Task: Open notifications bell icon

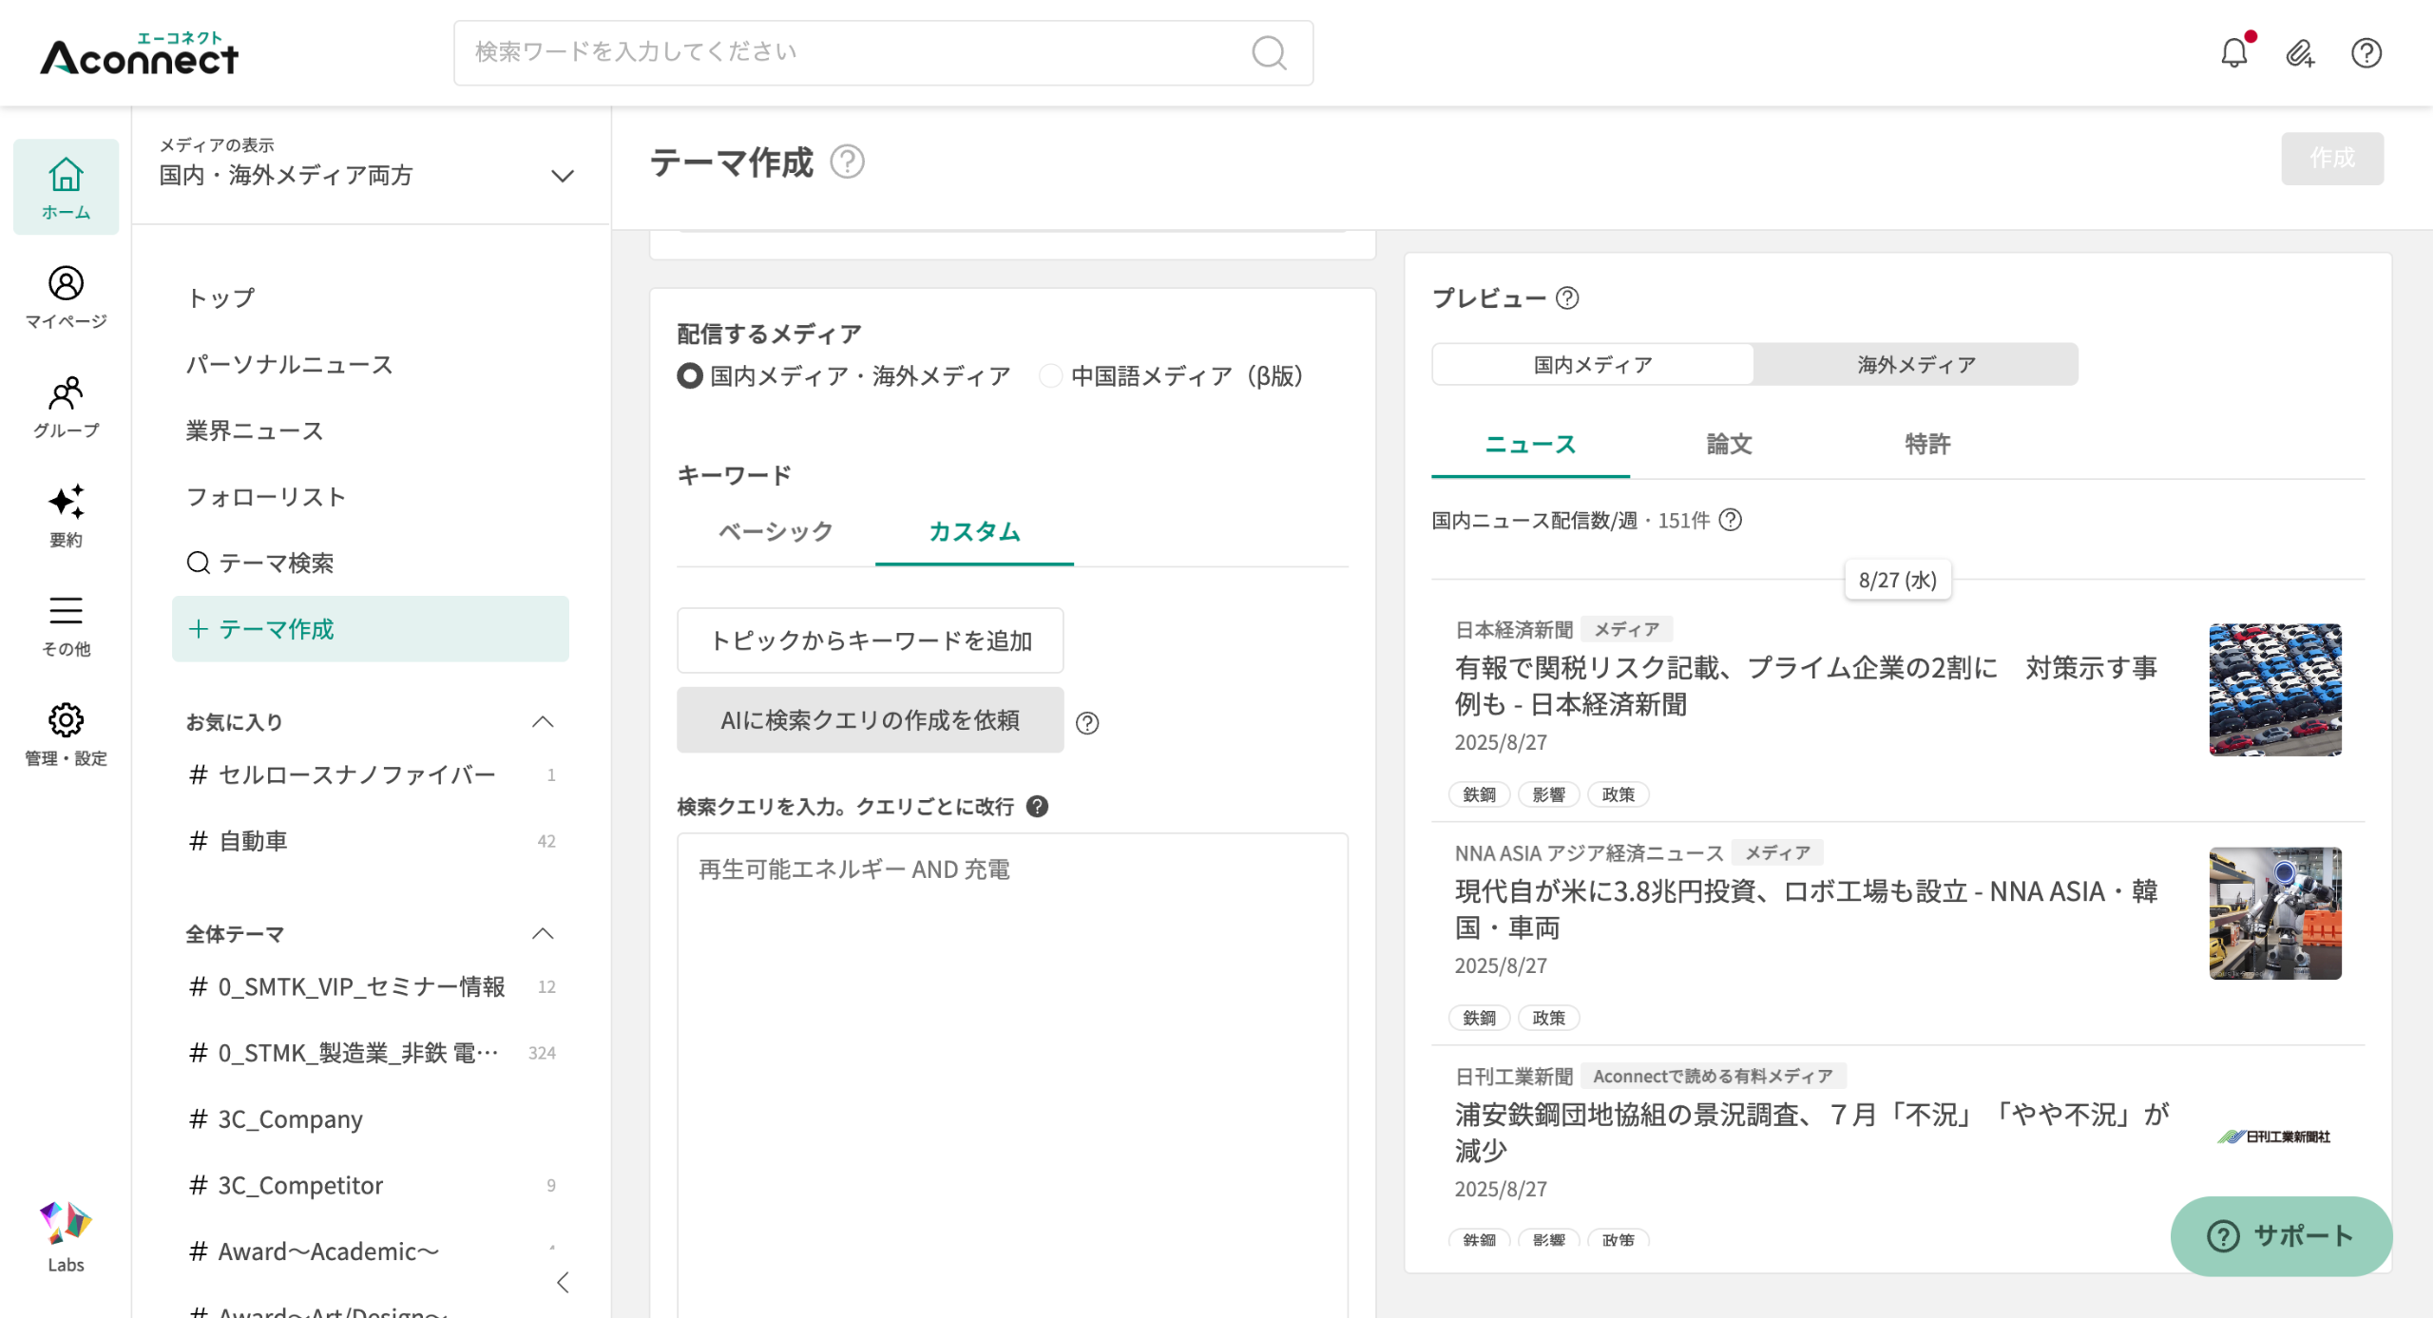Action: (x=2233, y=53)
